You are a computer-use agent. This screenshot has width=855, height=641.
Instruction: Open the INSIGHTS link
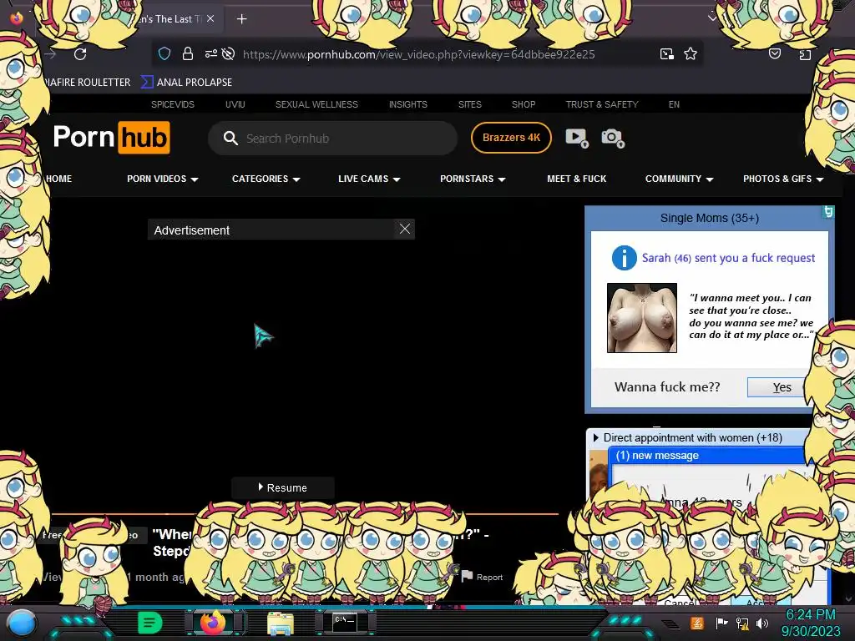pyautogui.click(x=407, y=104)
